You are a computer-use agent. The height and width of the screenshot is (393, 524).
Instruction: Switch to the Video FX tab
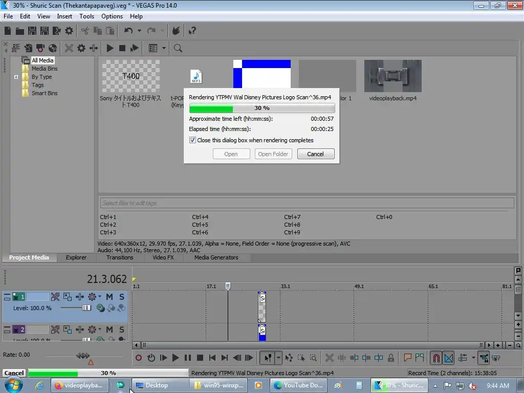pyautogui.click(x=163, y=258)
